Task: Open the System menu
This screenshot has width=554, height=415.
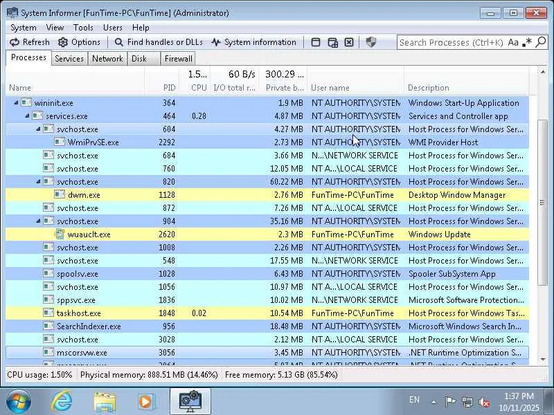Action: click(x=24, y=28)
